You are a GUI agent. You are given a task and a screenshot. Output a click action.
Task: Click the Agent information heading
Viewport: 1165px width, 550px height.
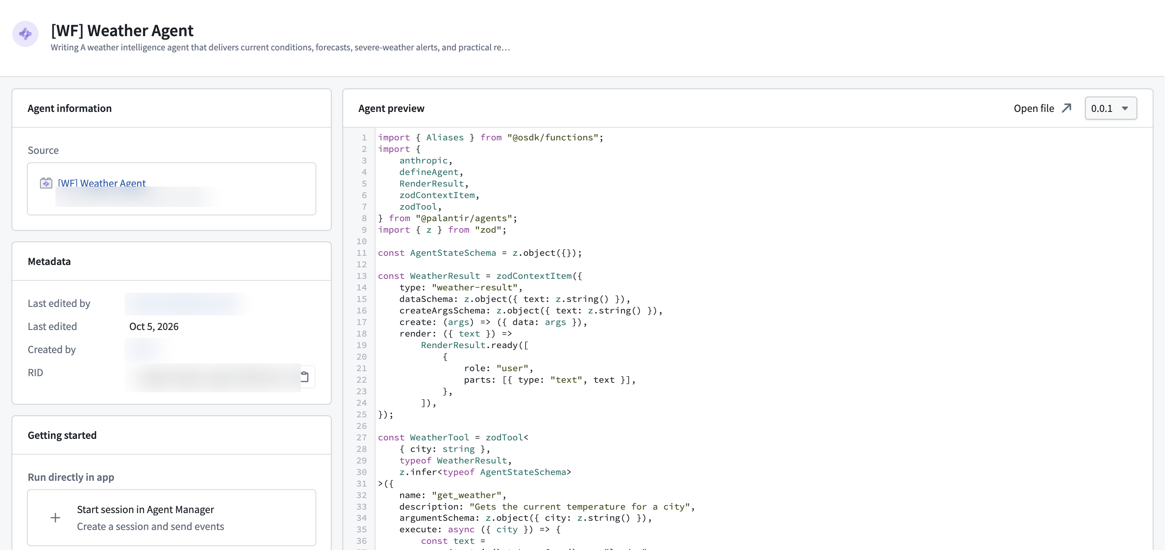(70, 108)
